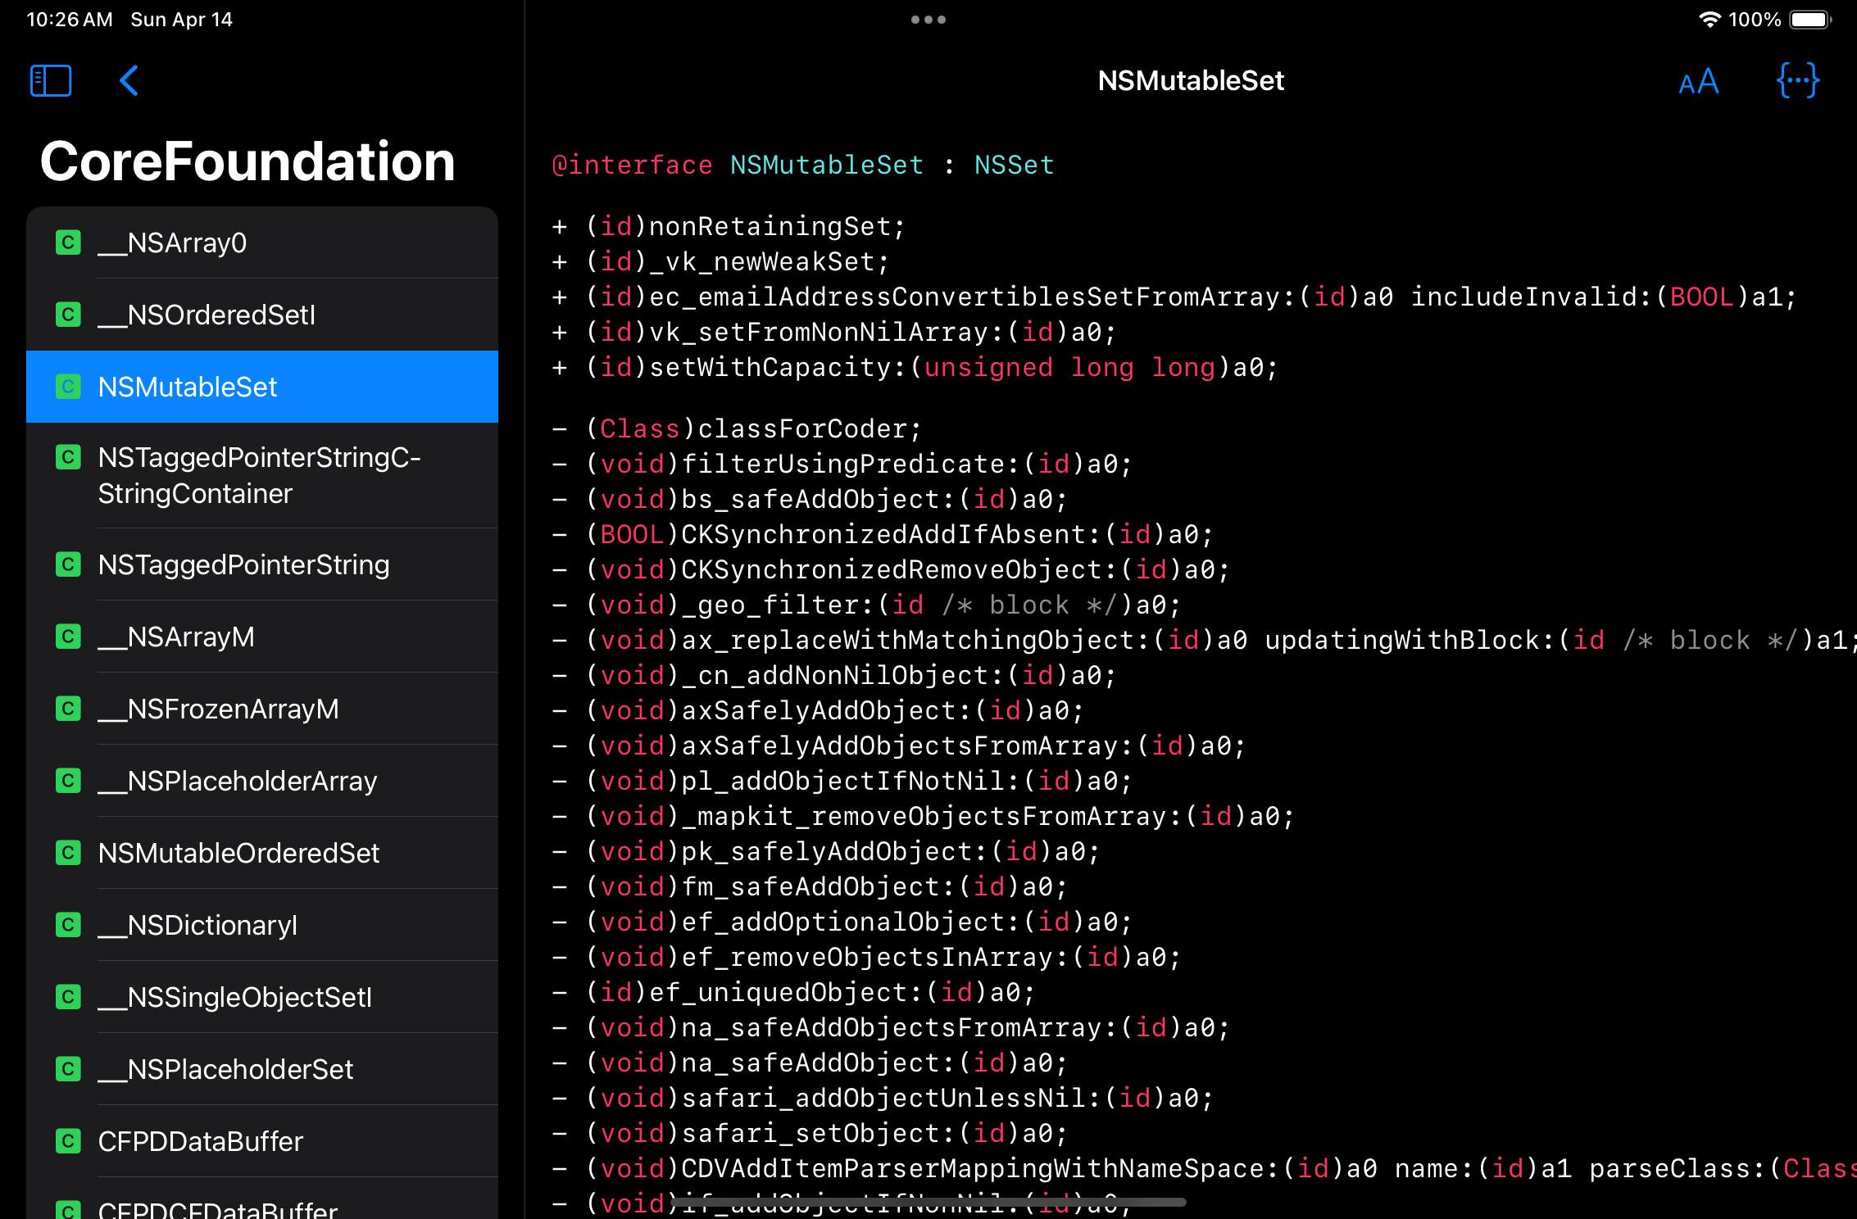Open NSTaggedPointerStringCStringContainer class
This screenshot has height=1219, width=1857.
pos(262,475)
